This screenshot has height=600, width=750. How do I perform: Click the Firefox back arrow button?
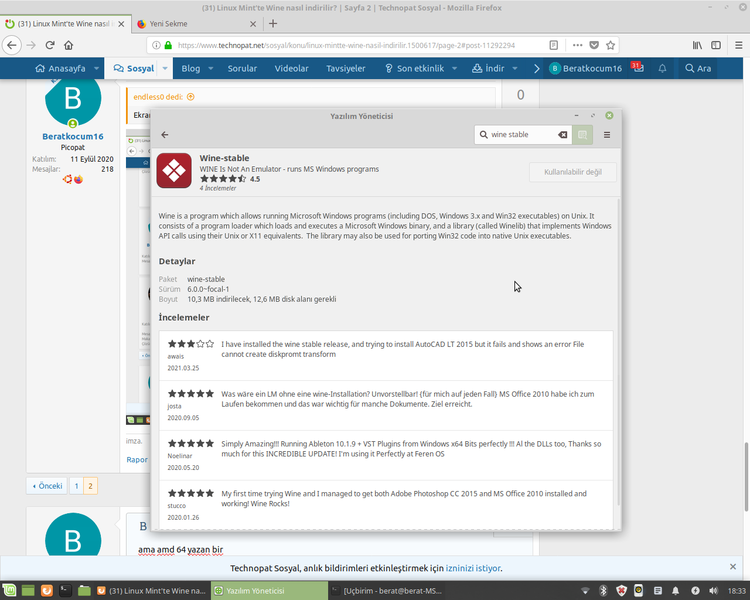pos(12,45)
